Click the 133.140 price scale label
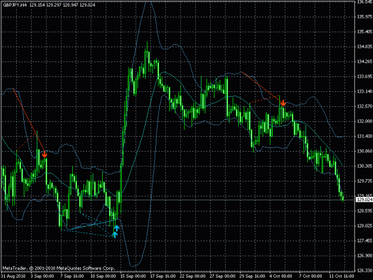This screenshot has height=280, width=373. pos(365,91)
